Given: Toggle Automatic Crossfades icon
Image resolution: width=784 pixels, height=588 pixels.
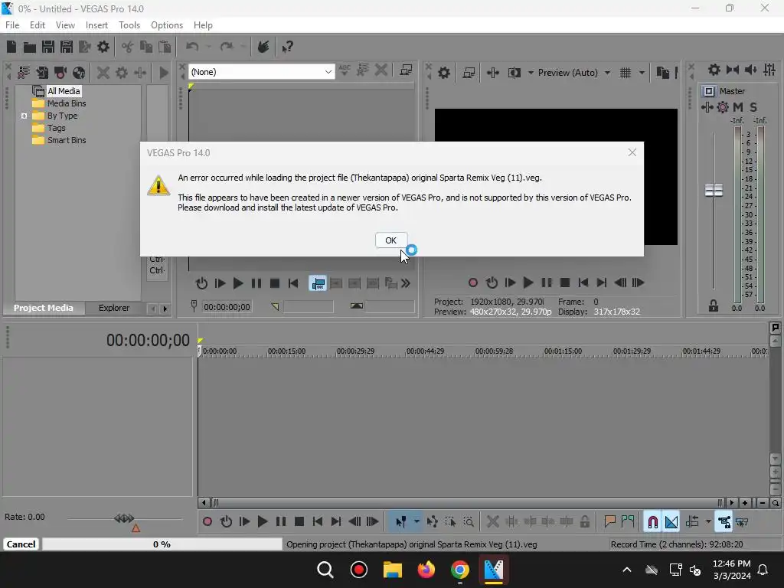Looking at the screenshot, I should point(671,522).
